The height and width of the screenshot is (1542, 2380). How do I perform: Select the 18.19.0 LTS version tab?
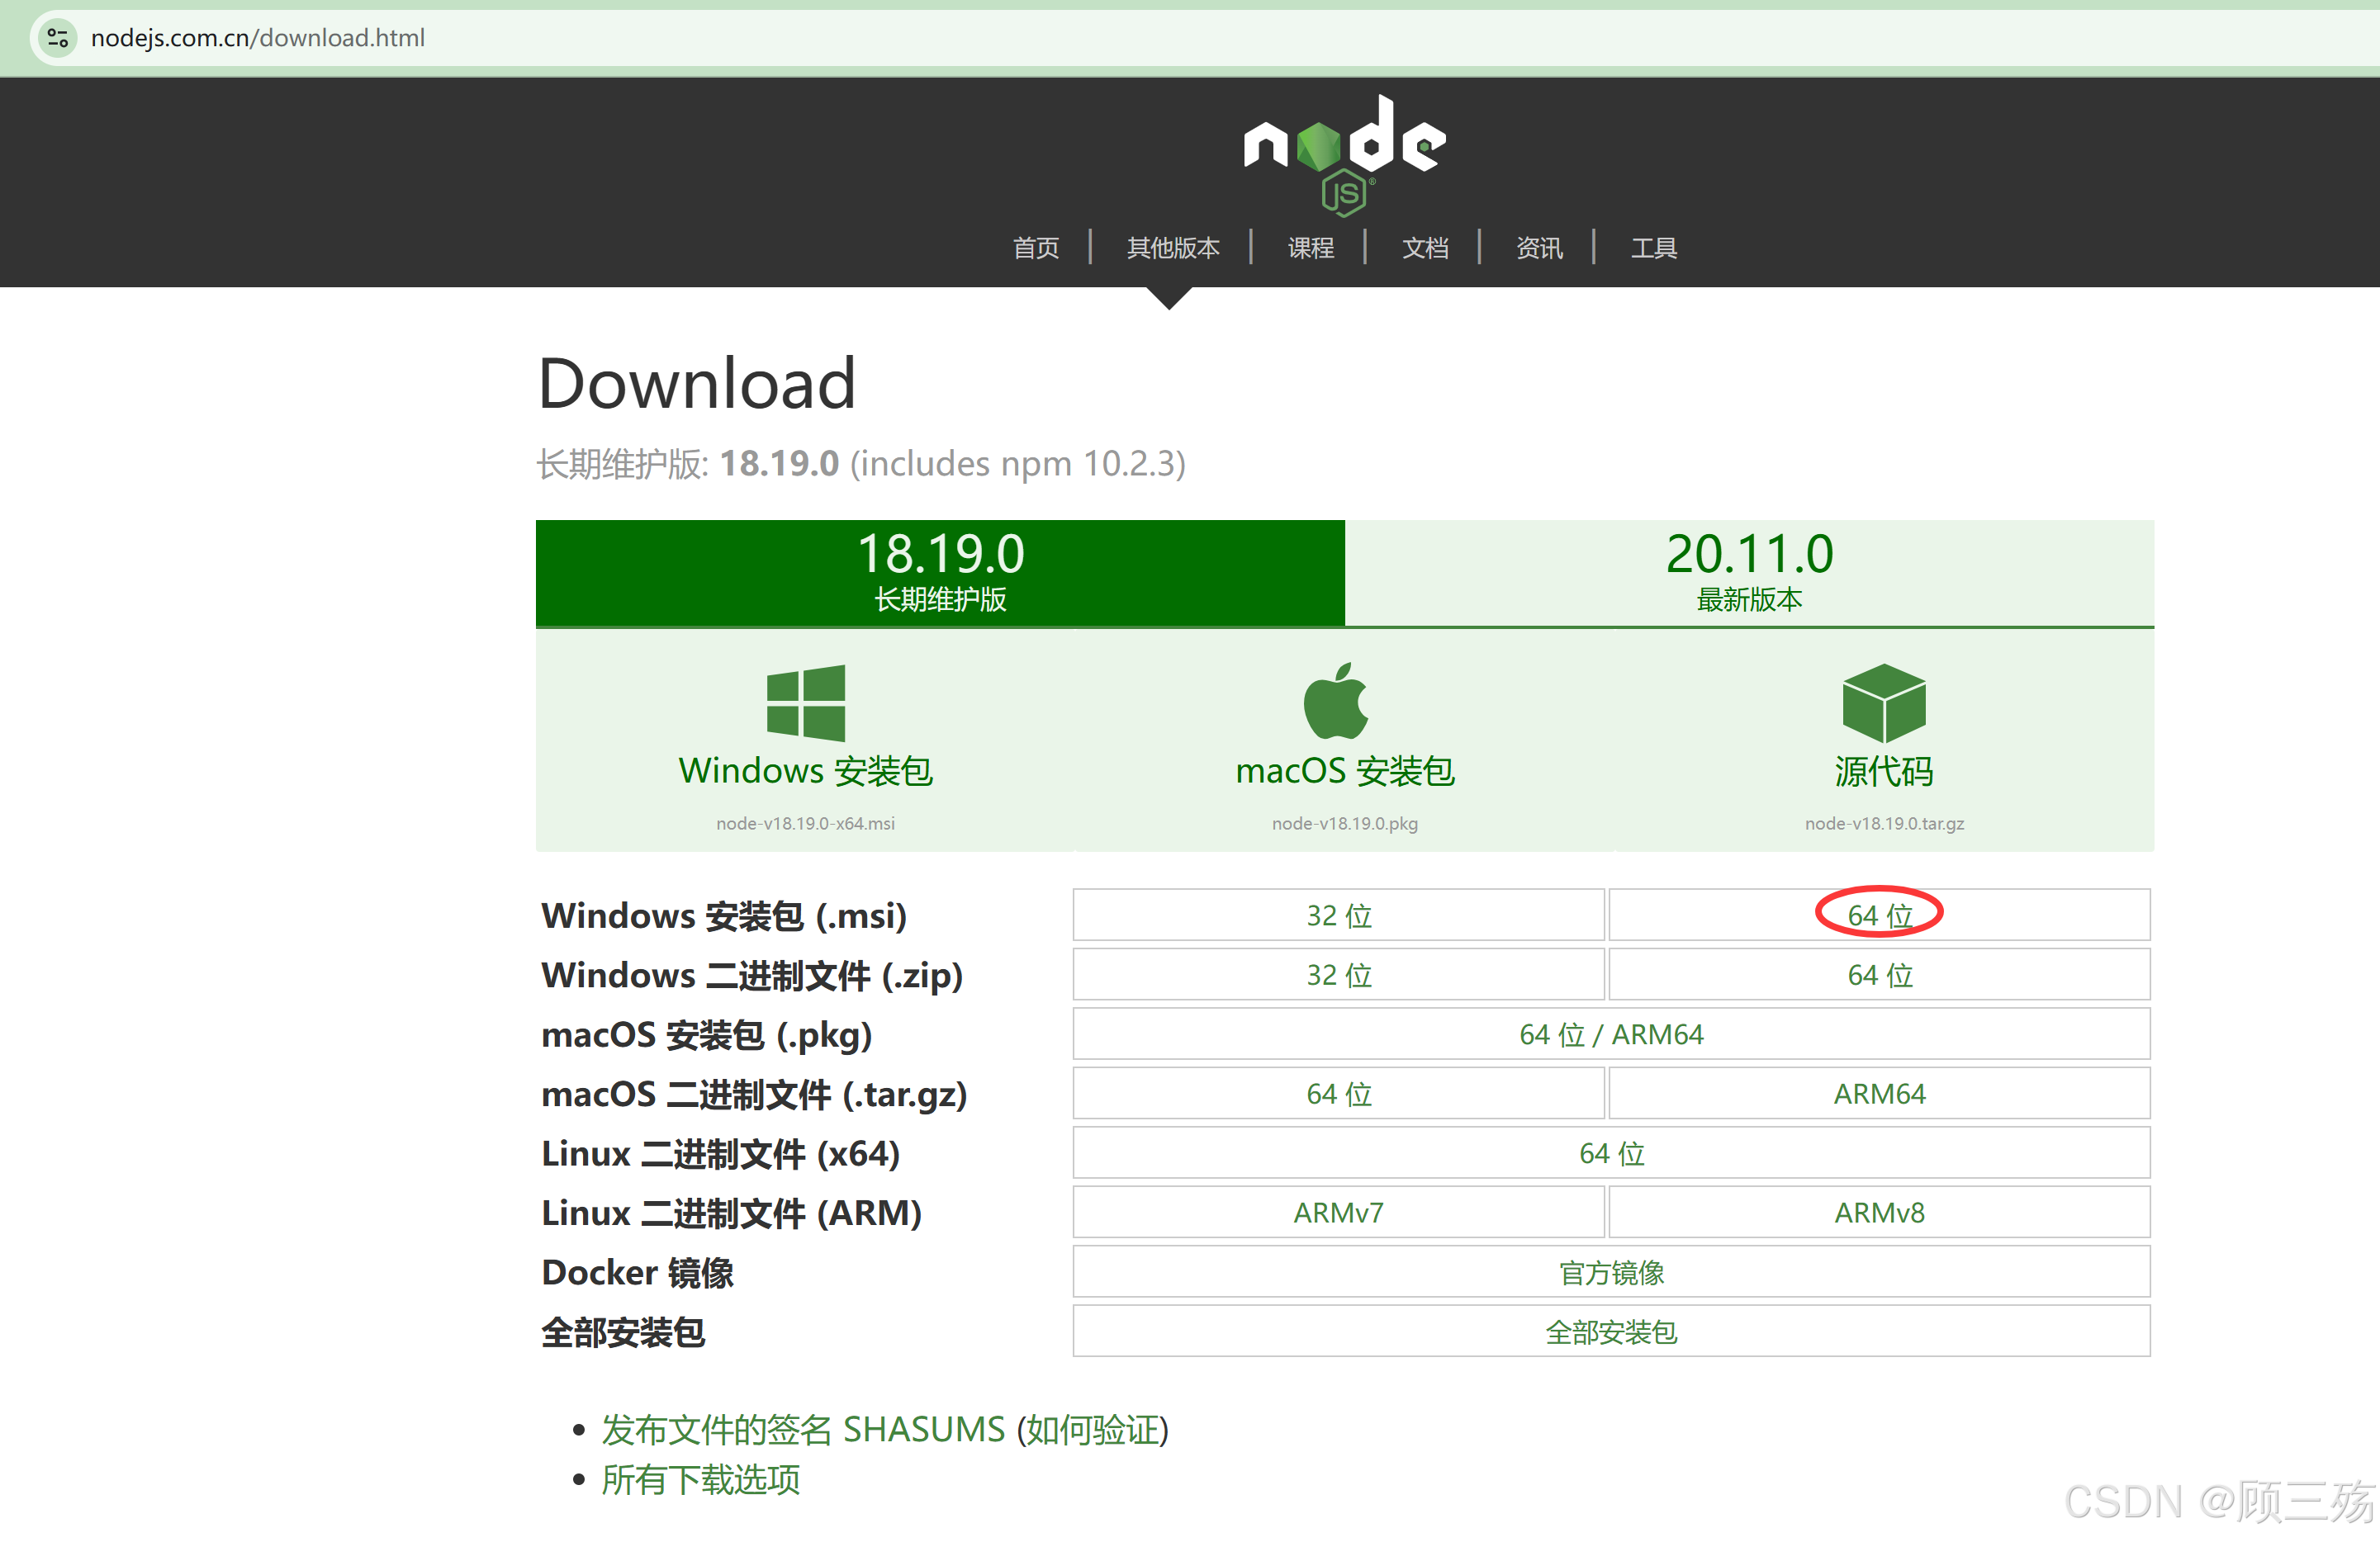point(940,573)
